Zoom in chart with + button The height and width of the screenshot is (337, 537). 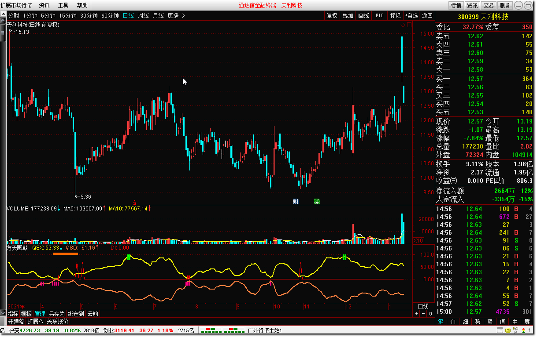417,314
